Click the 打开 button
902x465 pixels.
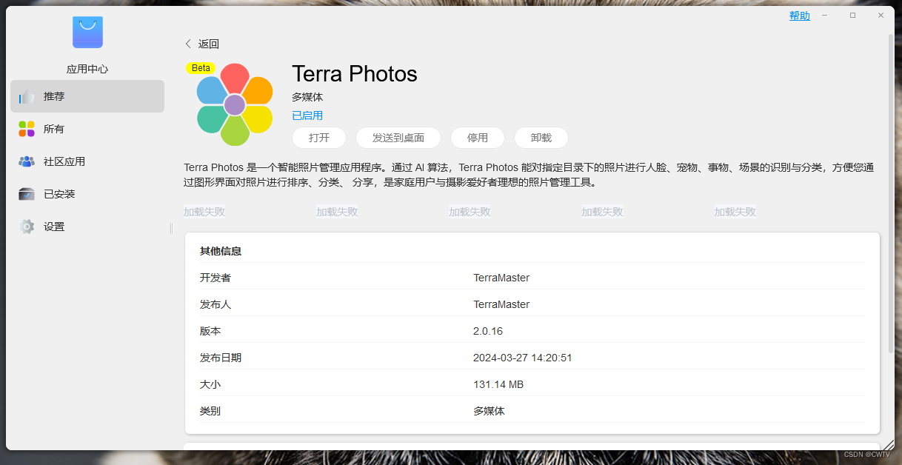point(319,138)
